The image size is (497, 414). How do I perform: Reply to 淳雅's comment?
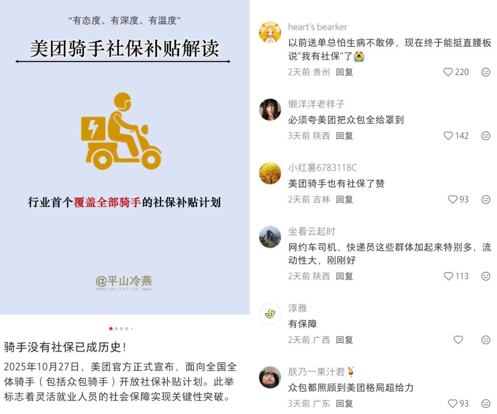pos(344,340)
